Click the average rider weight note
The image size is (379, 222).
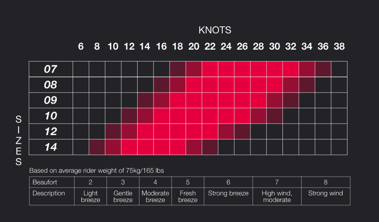[100, 170]
